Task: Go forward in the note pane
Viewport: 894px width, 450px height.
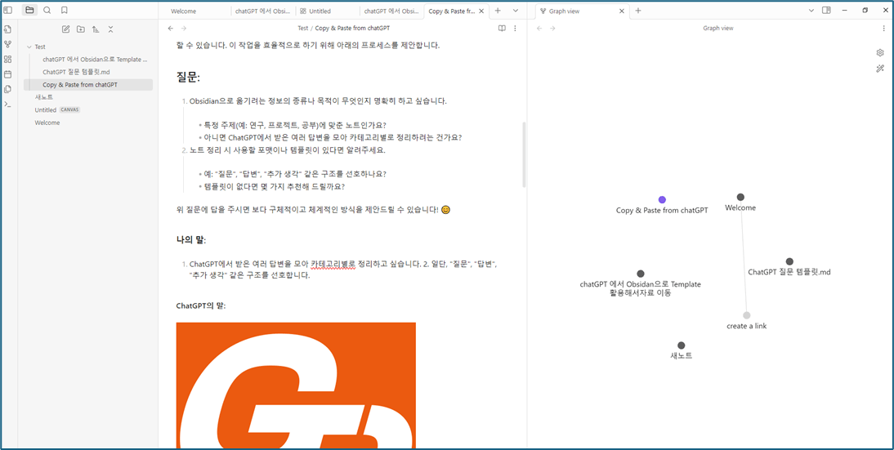Action: pos(184,28)
